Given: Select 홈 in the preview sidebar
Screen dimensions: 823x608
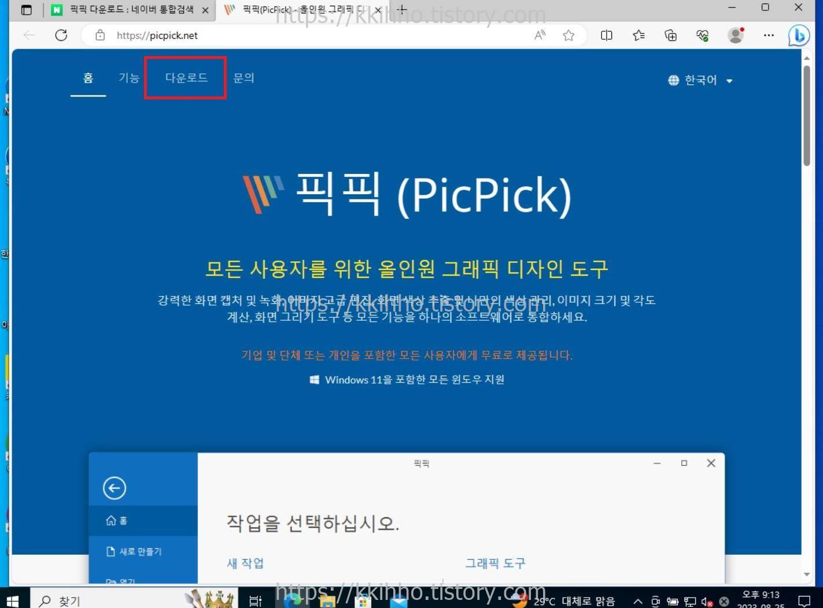Looking at the screenshot, I should tap(143, 521).
